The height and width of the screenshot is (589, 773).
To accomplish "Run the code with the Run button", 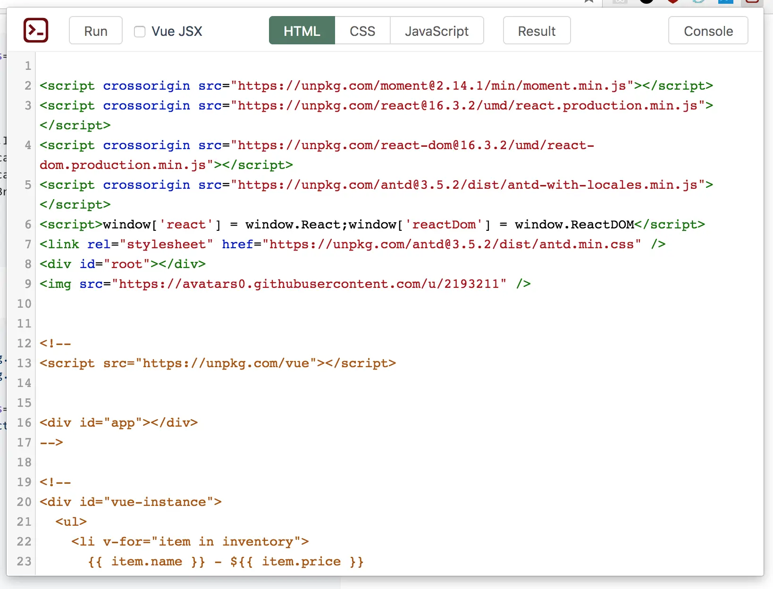I will point(96,31).
